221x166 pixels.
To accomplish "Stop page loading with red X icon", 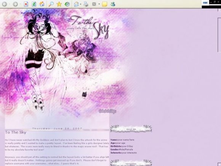I will tap(26, 4).
